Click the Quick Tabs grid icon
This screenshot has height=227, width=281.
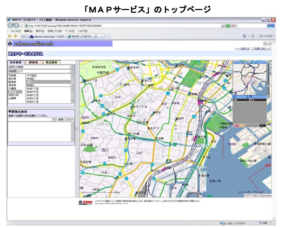[23, 37]
